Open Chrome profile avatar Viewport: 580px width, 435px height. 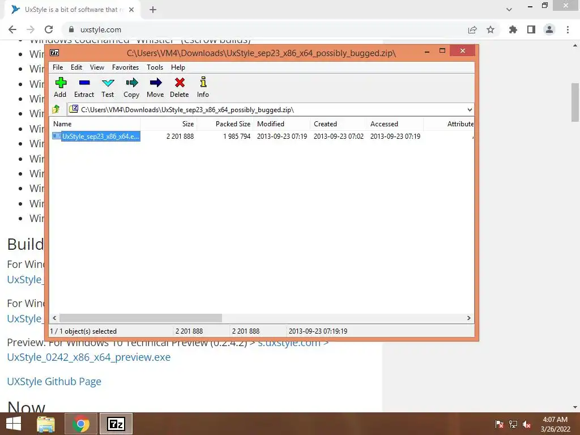coord(549,29)
